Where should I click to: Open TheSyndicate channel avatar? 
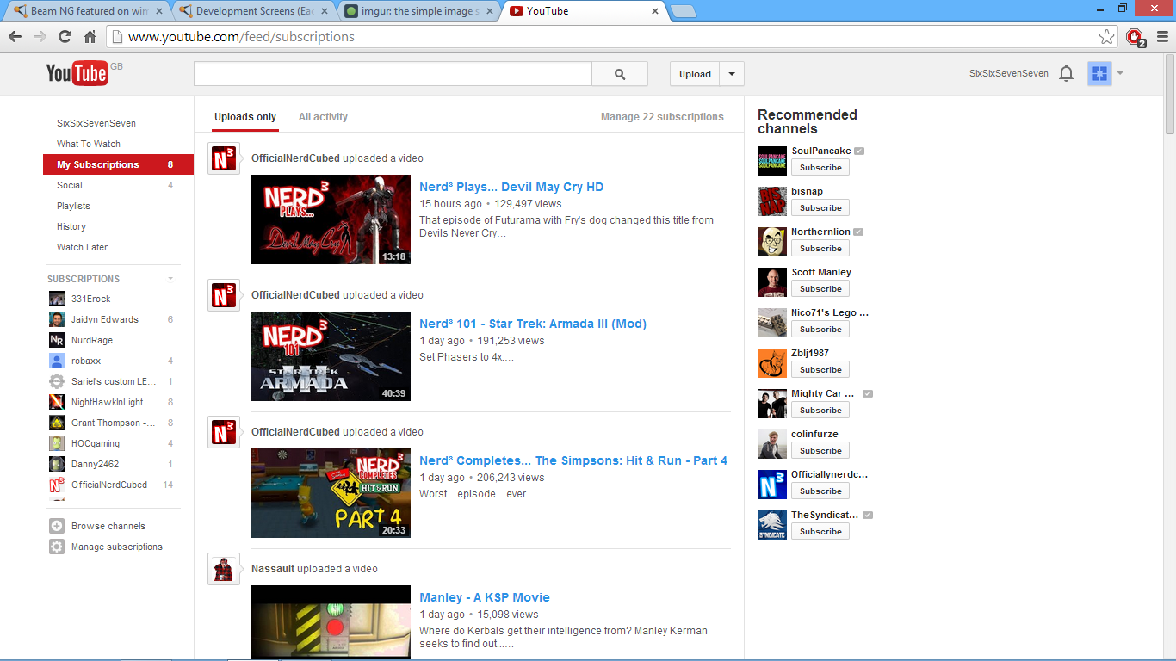pos(772,525)
